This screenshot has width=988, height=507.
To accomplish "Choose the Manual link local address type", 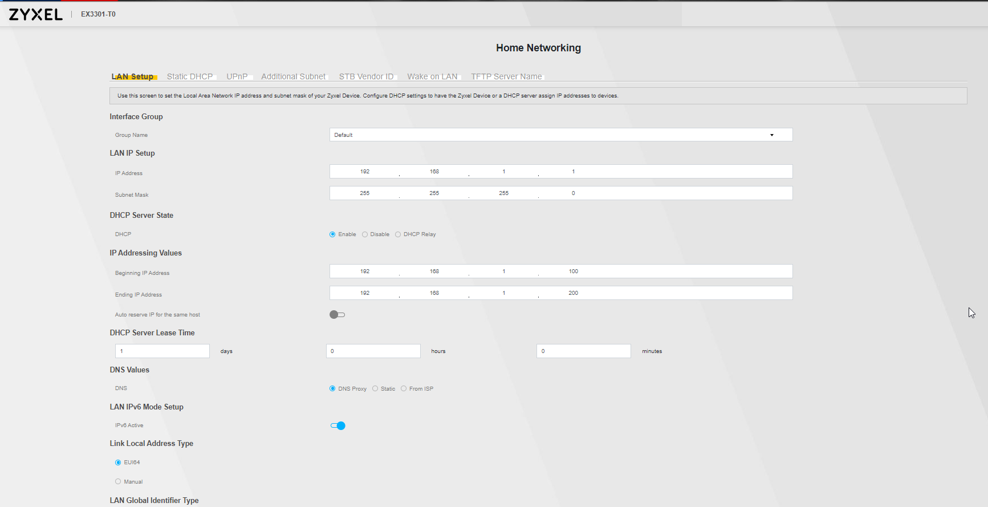I will click(x=118, y=482).
